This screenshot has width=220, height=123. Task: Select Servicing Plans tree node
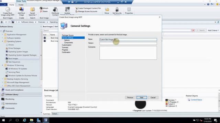point(14,72)
